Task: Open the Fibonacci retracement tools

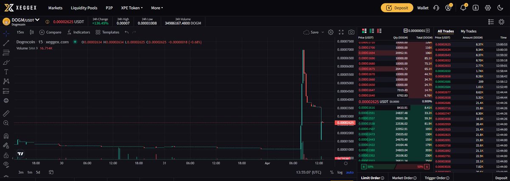Action: click(6, 53)
